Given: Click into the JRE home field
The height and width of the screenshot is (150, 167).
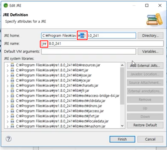Looking at the screenshot, I should coord(88,36).
